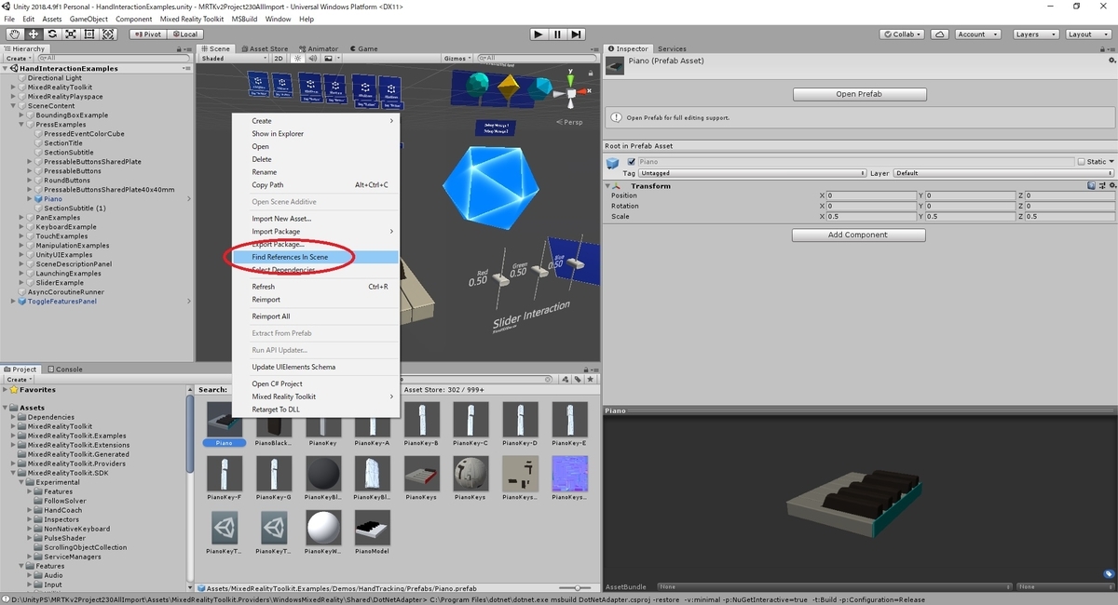Collapse the Experimental folder in Project

click(23, 482)
